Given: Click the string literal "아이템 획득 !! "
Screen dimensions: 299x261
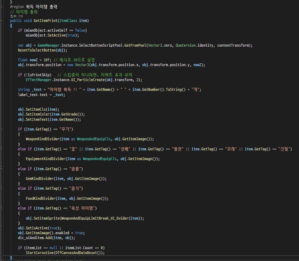Looking at the screenshot, I should [64, 90].
